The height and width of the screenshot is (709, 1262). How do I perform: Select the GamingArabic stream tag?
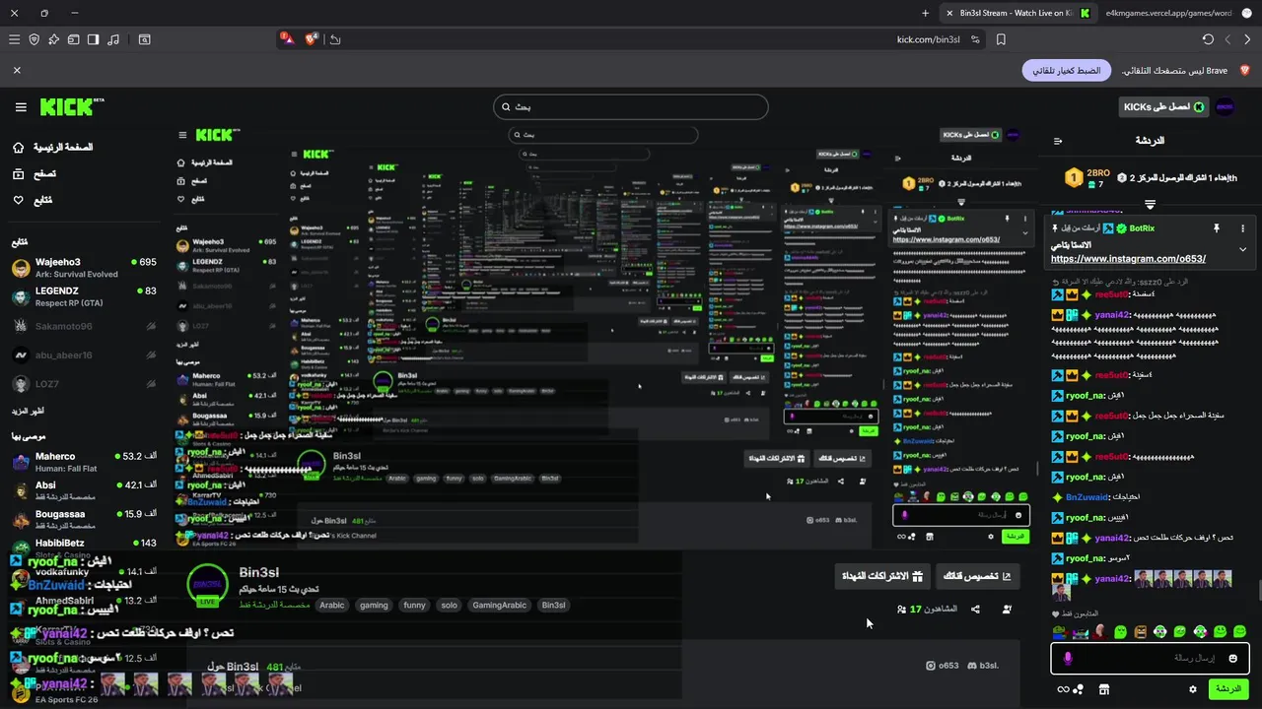tap(500, 605)
